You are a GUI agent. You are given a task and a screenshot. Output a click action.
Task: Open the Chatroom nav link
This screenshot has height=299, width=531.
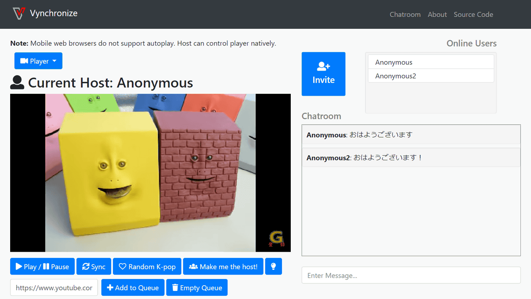[405, 14]
